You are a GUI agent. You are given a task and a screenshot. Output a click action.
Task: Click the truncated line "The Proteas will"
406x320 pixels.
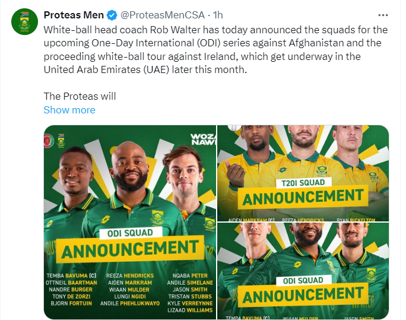[80, 96]
